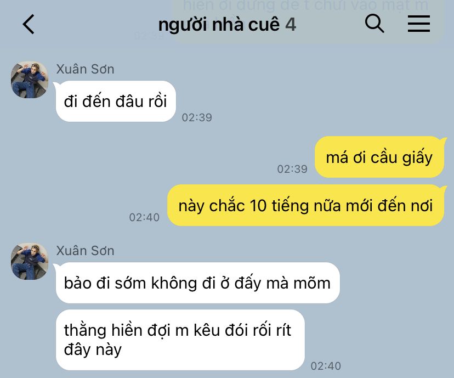This screenshot has height=378, width=454.
Task: Go back using the left arrow
Action: pos(29,24)
